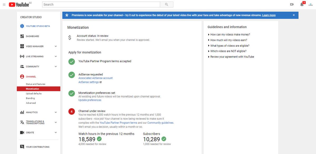Viewport: 316px width, 154px height.
Task: Click the "Account status: In review" text
Action: [93, 36]
